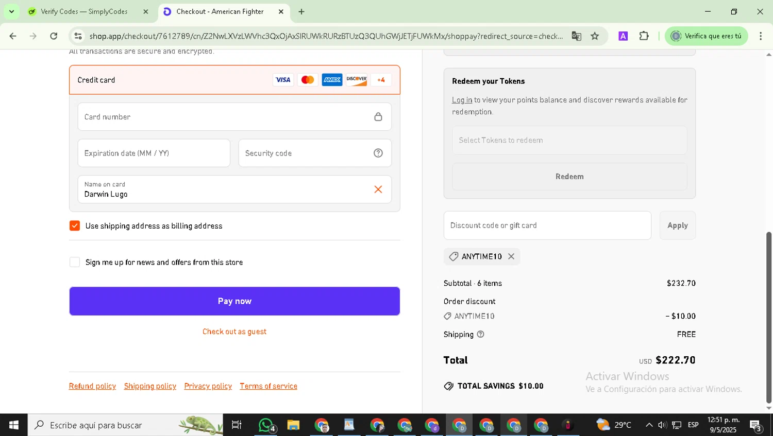Click Log in link under Redeem your Tokens
Viewport: 773px width, 436px height.
click(462, 100)
